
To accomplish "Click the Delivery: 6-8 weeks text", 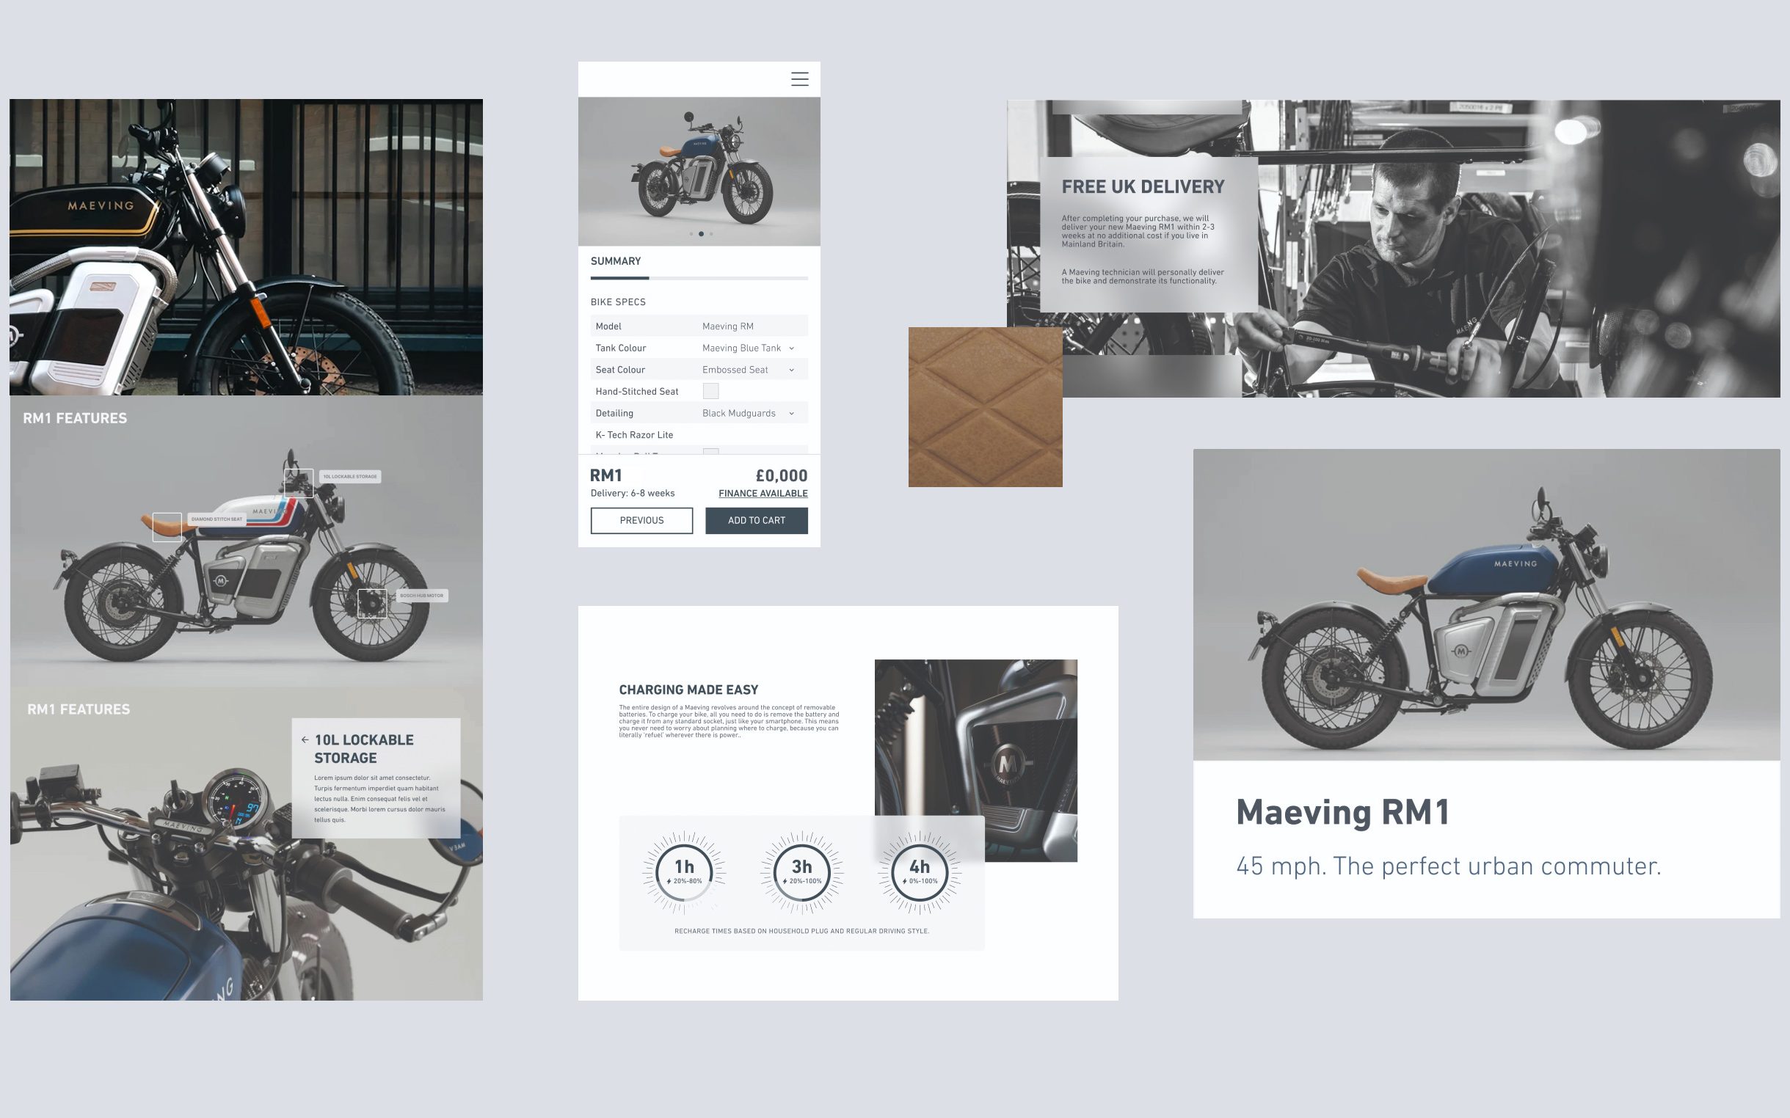I will [x=633, y=493].
